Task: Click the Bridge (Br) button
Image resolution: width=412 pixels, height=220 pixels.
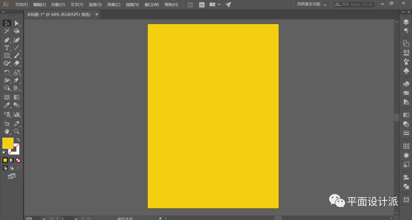Action: point(190,5)
